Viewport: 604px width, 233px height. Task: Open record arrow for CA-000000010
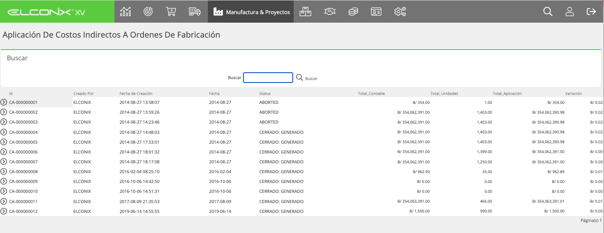pyautogui.click(x=4, y=191)
